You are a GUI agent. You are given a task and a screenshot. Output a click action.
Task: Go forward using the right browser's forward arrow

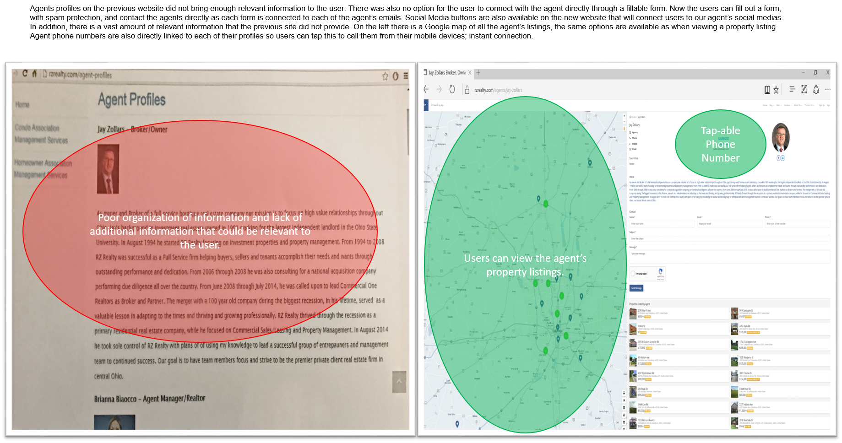pos(439,89)
